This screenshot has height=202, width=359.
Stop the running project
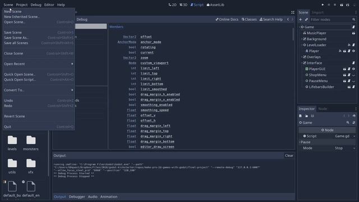(x=335, y=4)
